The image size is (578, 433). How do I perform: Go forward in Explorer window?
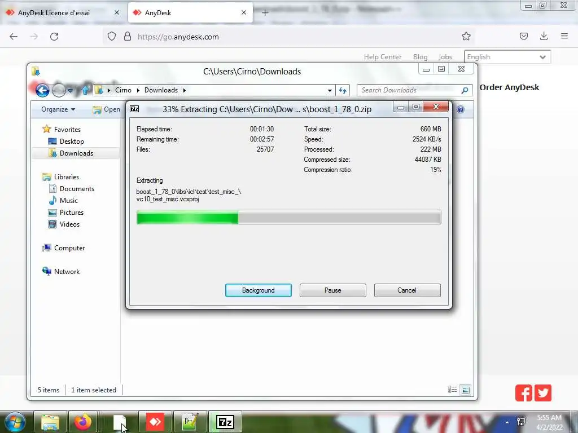click(x=59, y=90)
